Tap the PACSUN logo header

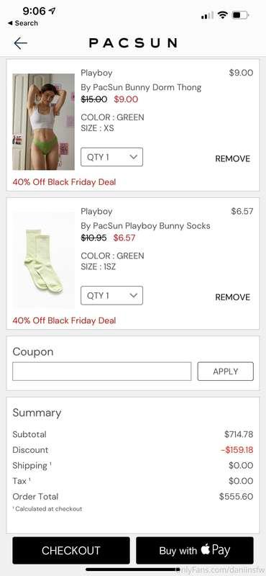click(x=133, y=43)
